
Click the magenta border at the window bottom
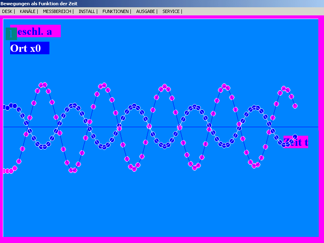162,240
